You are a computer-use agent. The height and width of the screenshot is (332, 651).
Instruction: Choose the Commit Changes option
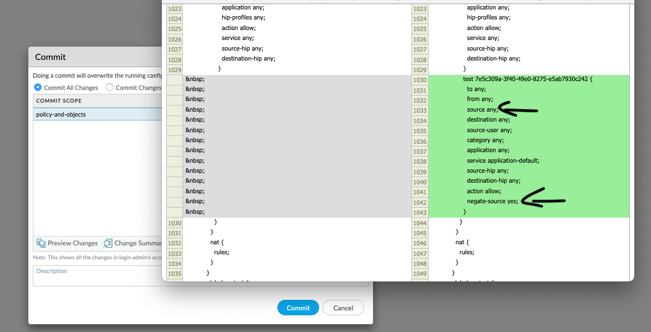point(110,87)
